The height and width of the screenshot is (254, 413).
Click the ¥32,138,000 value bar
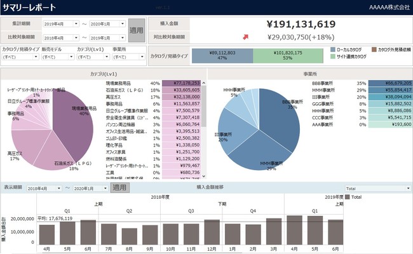tap(181, 97)
